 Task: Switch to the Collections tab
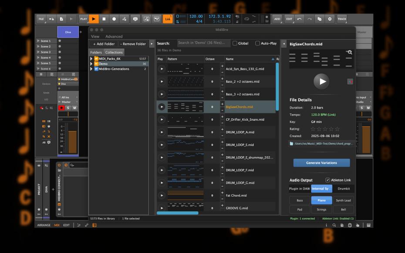pyautogui.click(x=114, y=52)
